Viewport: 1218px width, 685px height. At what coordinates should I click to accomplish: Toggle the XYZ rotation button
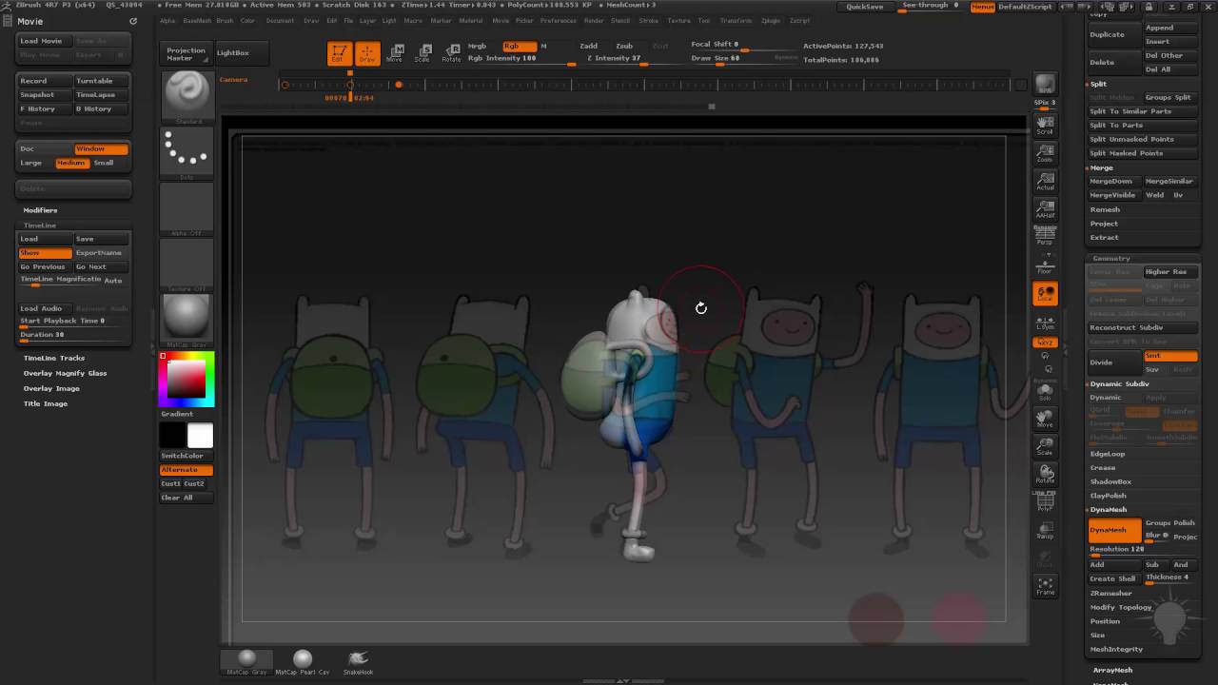click(1045, 342)
